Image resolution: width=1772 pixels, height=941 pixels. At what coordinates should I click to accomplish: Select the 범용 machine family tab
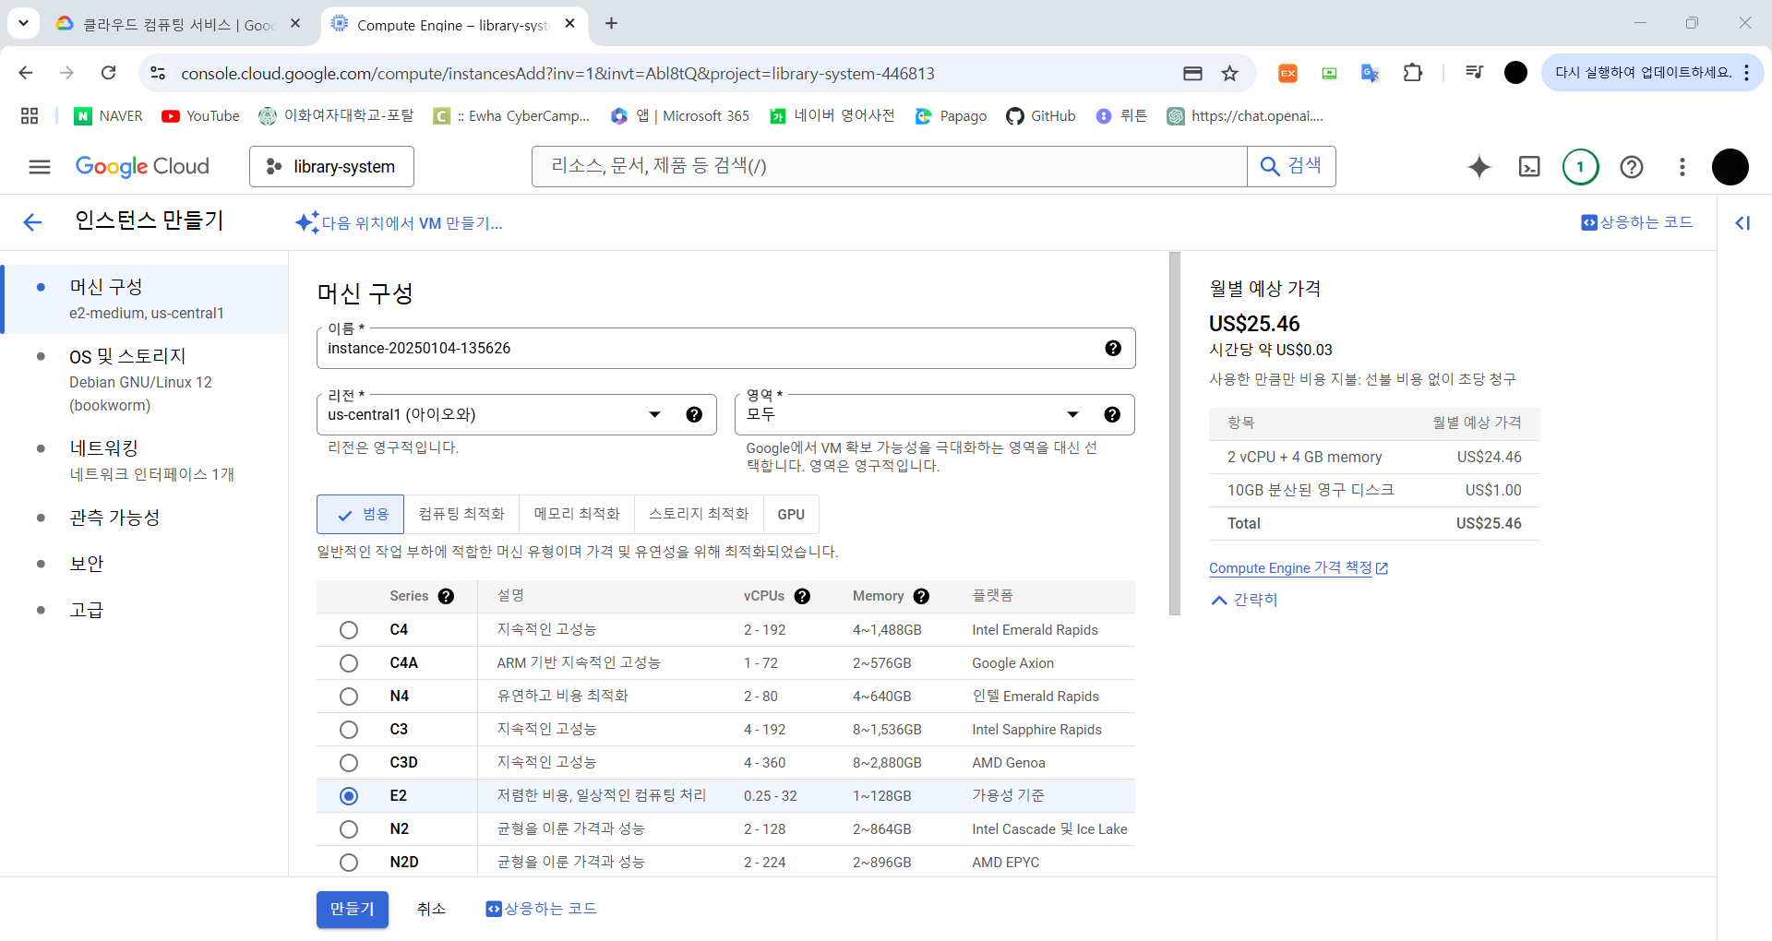click(x=360, y=515)
